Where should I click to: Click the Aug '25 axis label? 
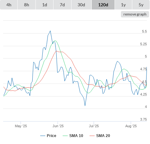(131, 126)
